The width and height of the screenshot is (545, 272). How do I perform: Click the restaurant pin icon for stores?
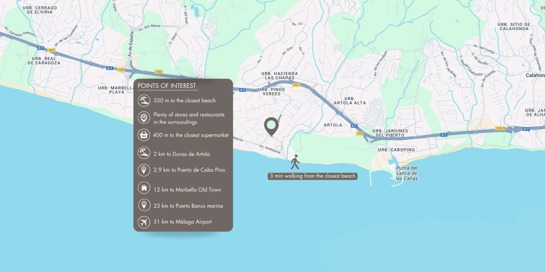(x=144, y=118)
